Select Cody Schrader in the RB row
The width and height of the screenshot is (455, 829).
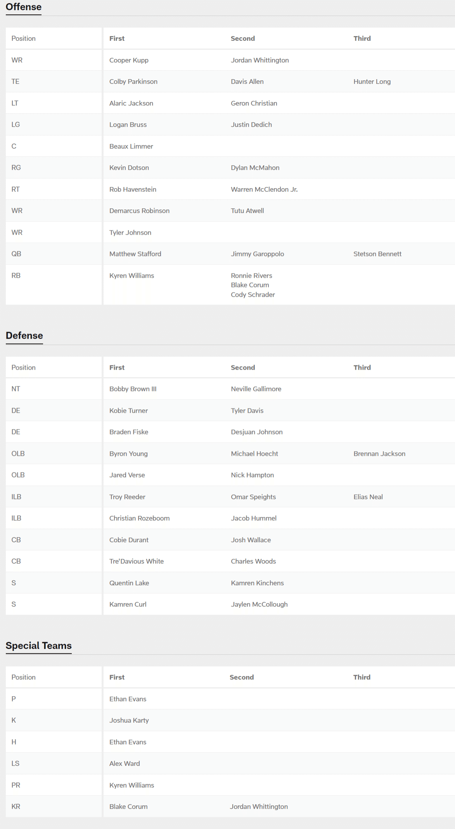(x=253, y=294)
